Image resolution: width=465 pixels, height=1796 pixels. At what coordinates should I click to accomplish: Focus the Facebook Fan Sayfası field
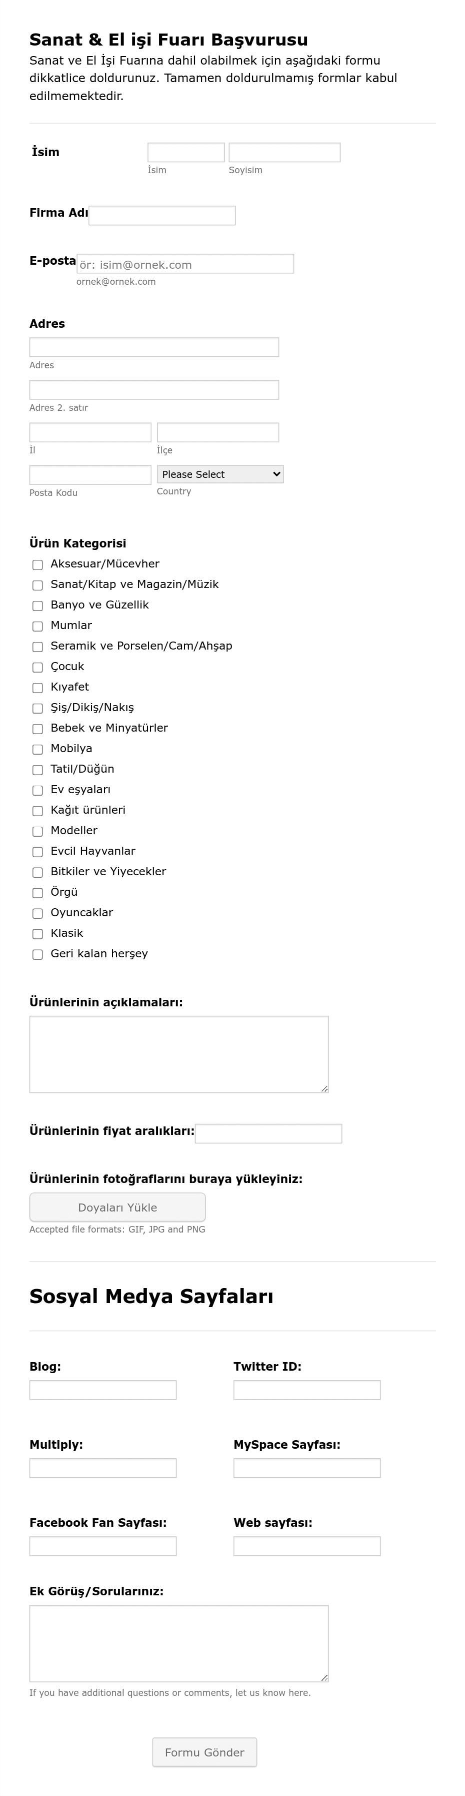click(103, 1546)
